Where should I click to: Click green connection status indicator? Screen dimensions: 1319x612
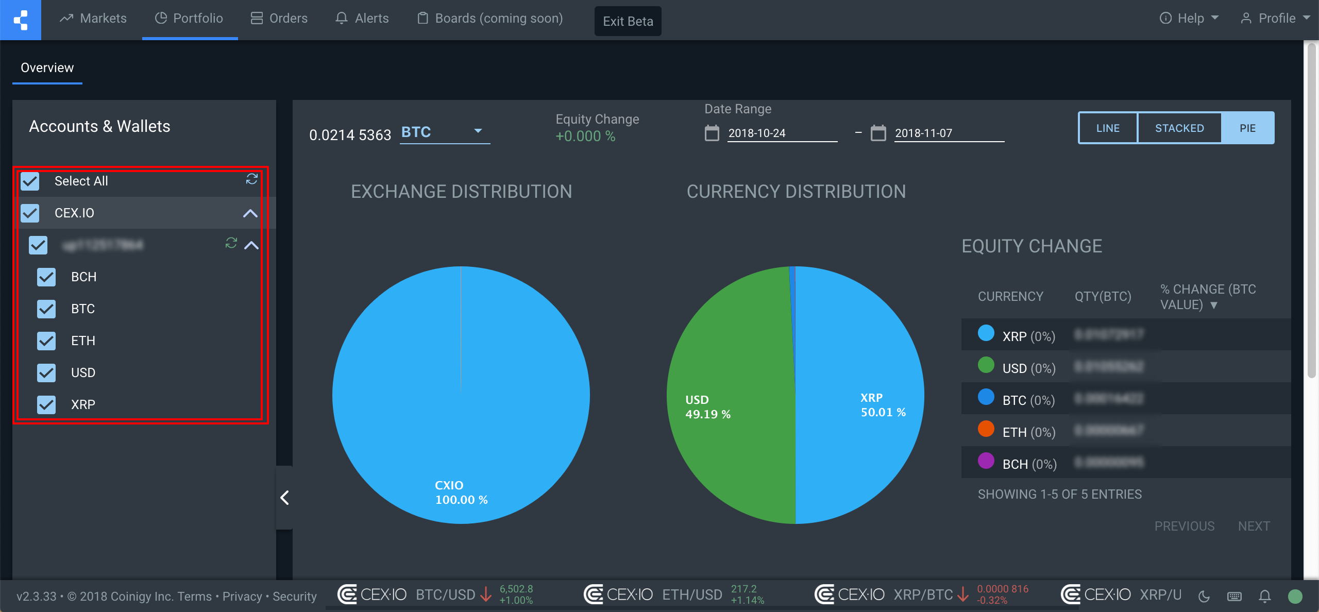pos(1295,597)
